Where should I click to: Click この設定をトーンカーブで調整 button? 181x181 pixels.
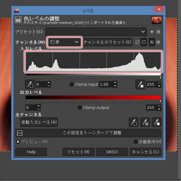pyautogui.click(x=88, y=133)
